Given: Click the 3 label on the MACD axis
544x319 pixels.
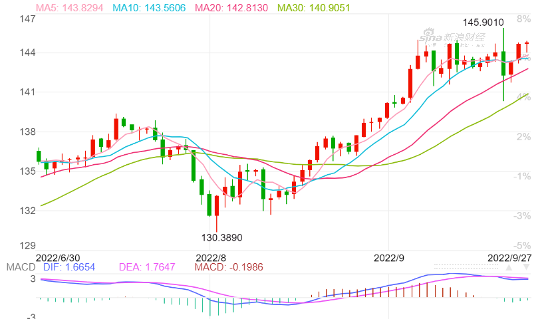Looking at the screenshot, I should point(33,278).
